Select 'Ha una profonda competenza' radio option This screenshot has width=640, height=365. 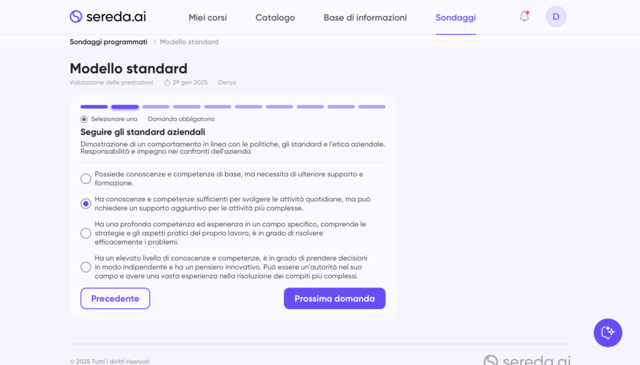click(86, 233)
